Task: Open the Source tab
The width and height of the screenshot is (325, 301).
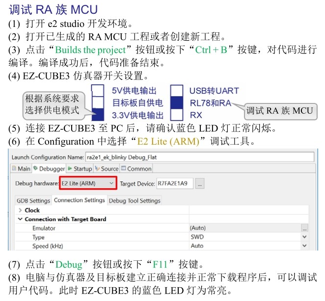Action: (107, 169)
